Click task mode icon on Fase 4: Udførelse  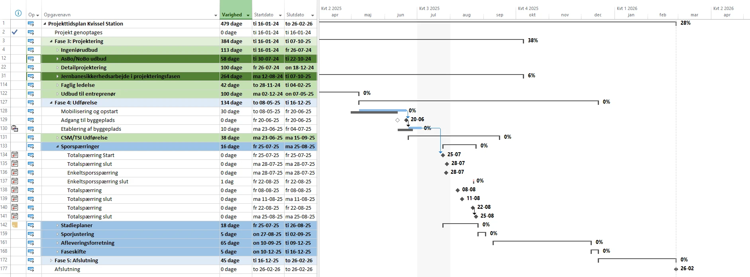(31, 102)
